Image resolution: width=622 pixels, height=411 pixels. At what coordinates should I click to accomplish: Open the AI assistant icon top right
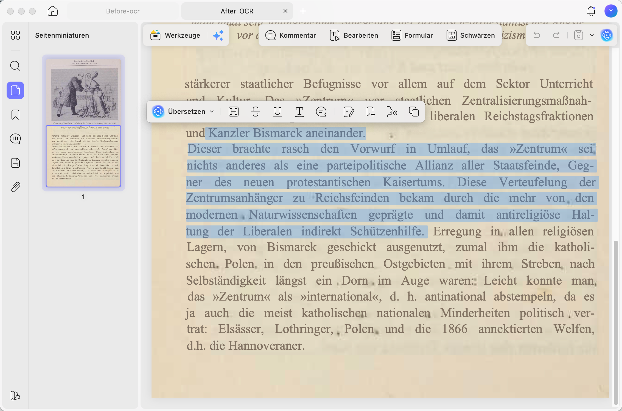coord(607,35)
